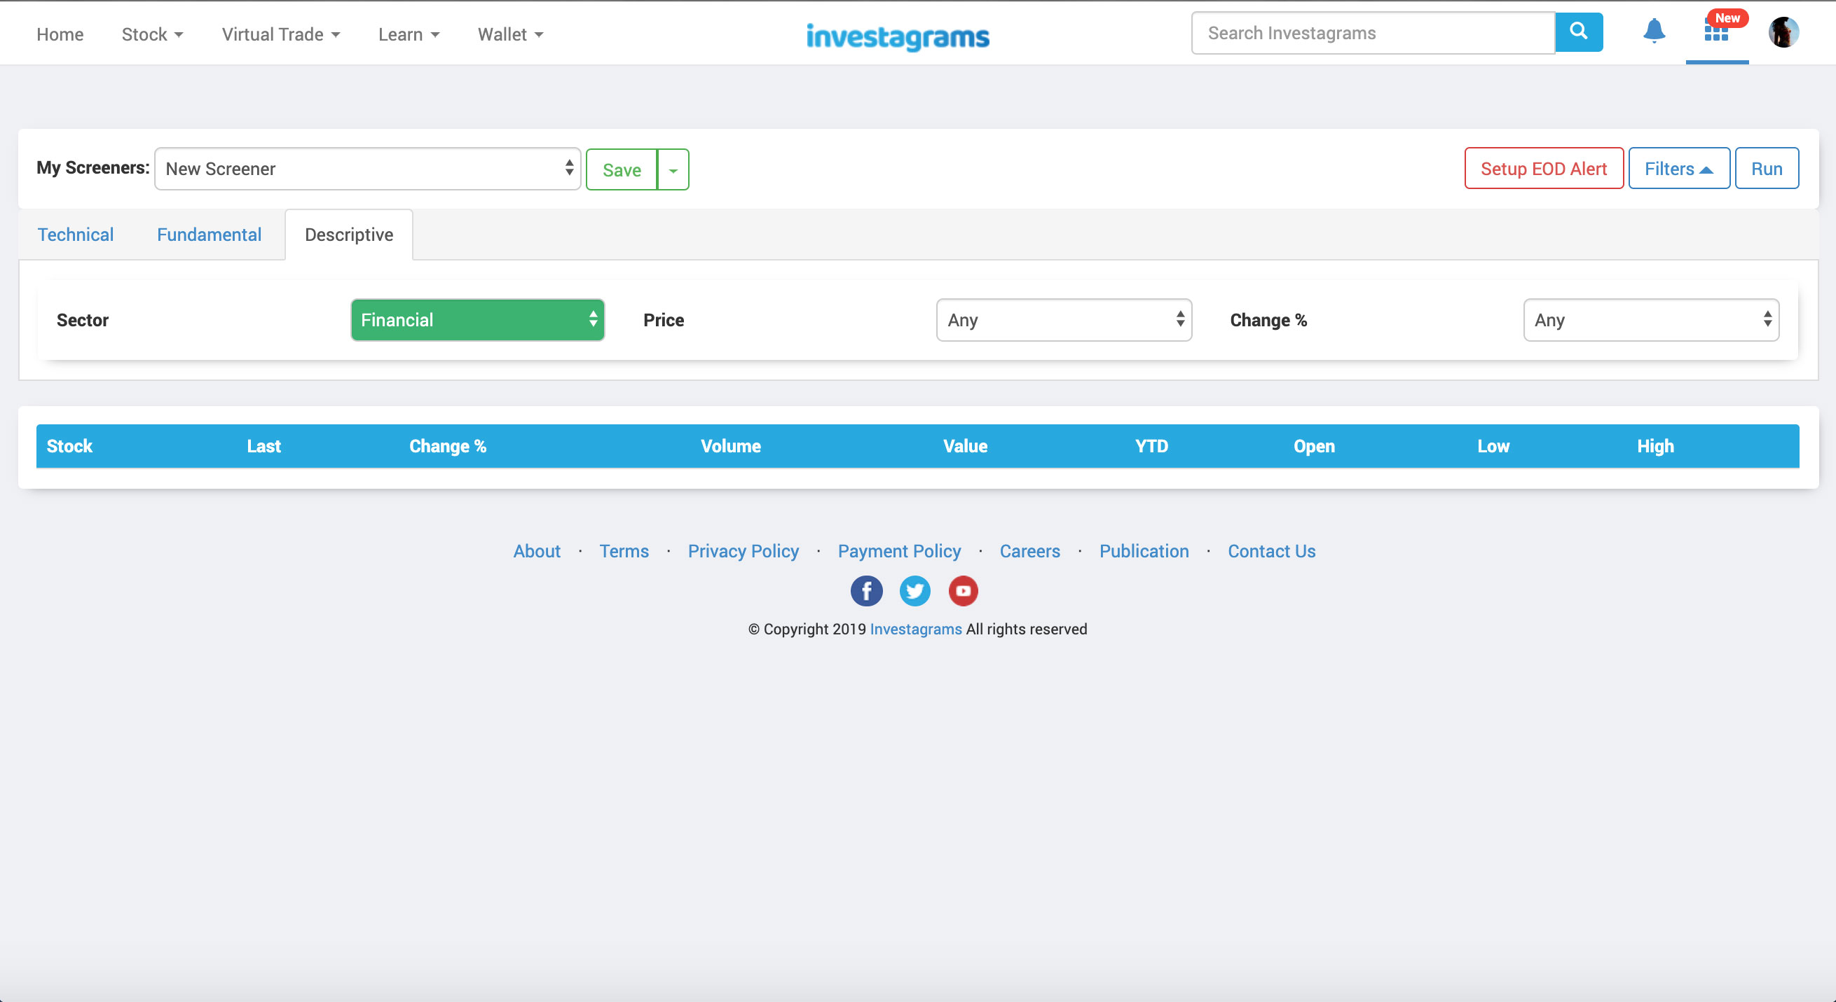Open the Privacy Policy link

(744, 551)
